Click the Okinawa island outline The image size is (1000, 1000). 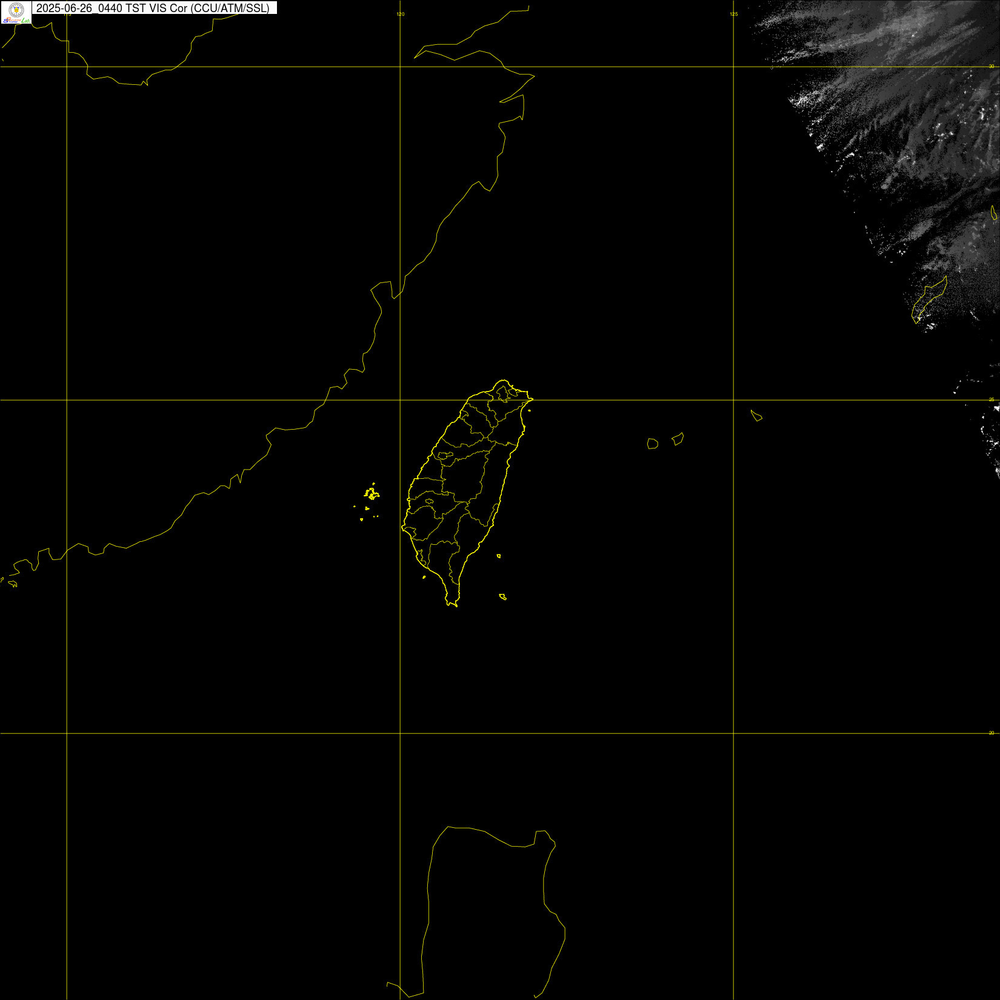click(929, 299)
